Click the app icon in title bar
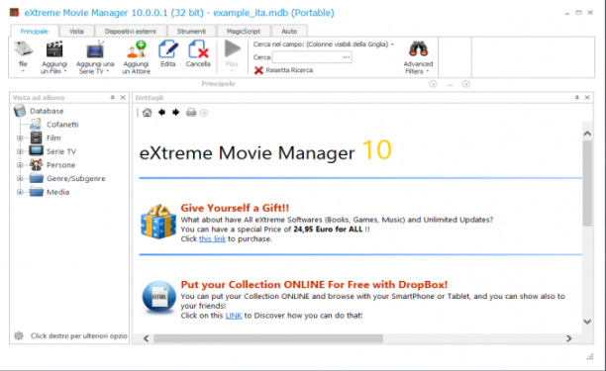This screenshot has height=371, width=606. [x=14, y=13]
